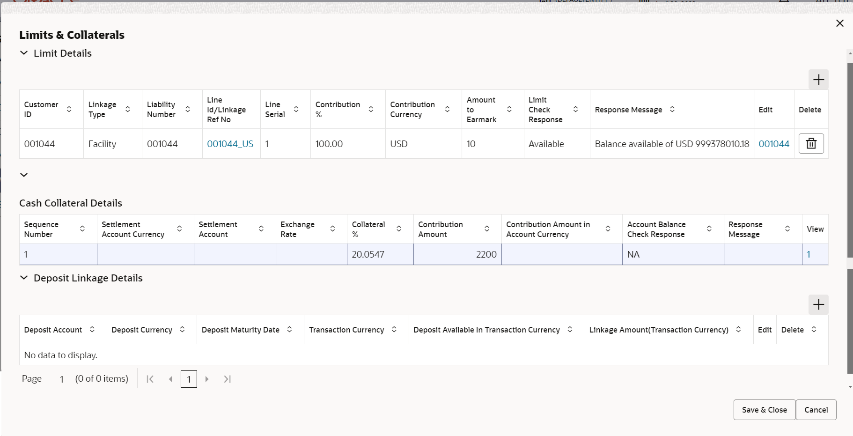Cancel the Limits & Collaterals dialog

(x=816, y=410)
